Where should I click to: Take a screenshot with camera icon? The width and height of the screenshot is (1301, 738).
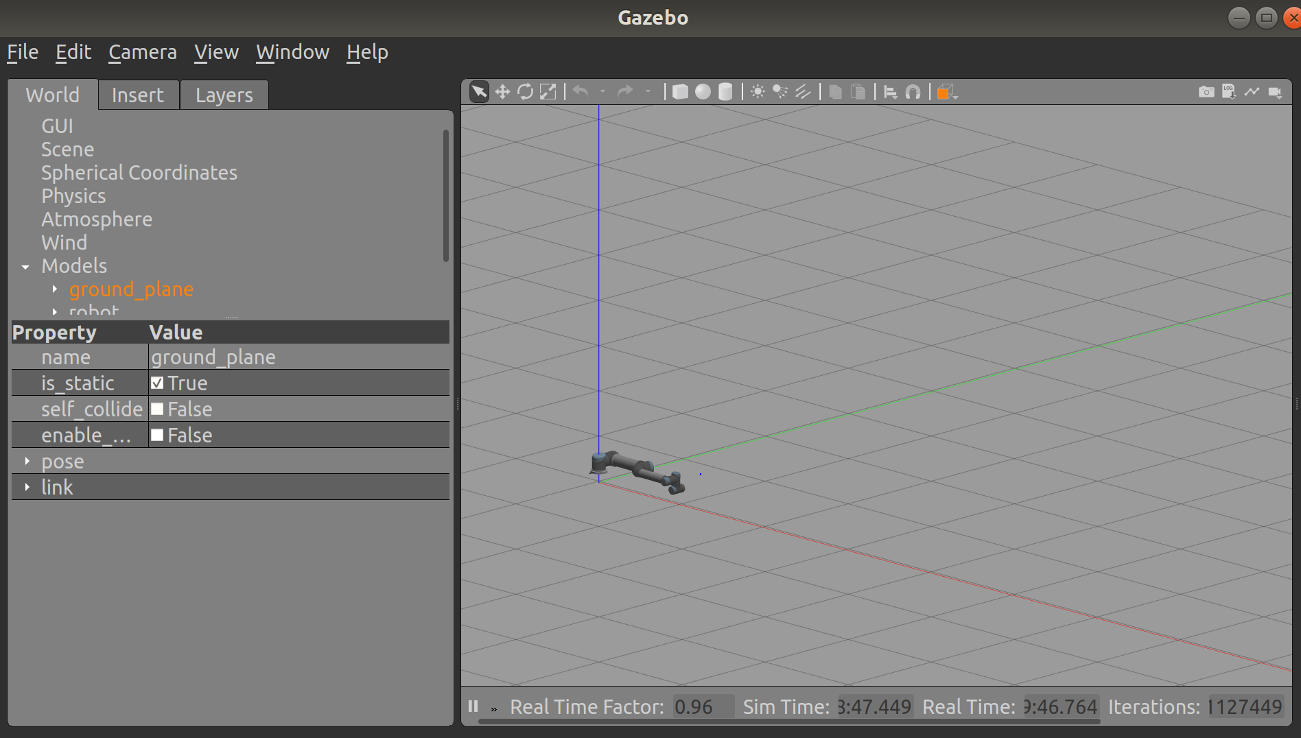pos(1206,92)
